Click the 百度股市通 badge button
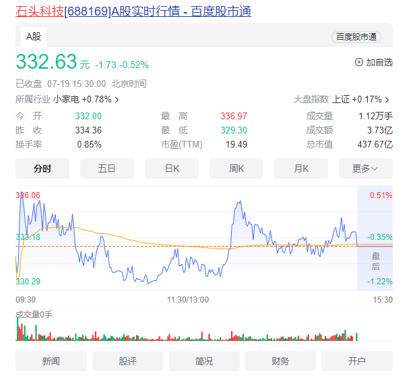This screenshot has height=378, width=417. 356,37
